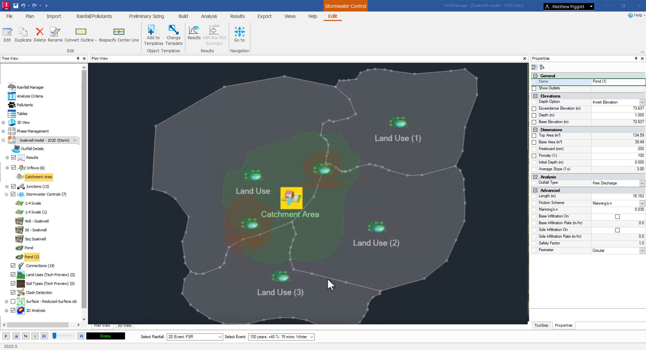Click the Duplicate icon in the Edit group
646x350 pixels.
coord(23,32)
